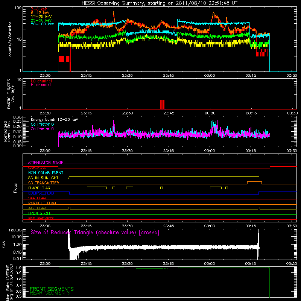Click the Energy band: 12-25 keV label
Image resolution: width=301 pixels, height=301 pixels.
point(55,120)
